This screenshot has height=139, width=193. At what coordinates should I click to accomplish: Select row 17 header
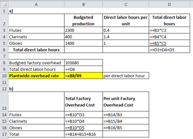(x=4, y=134)
